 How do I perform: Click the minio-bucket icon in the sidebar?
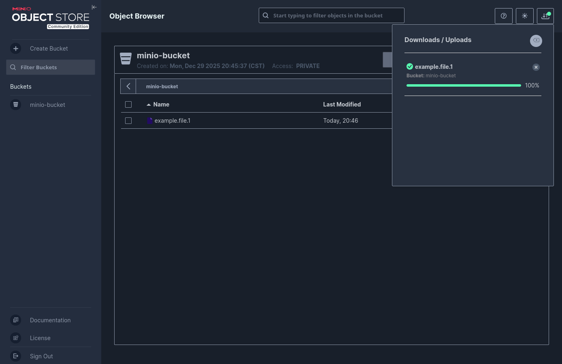[16, 105]
